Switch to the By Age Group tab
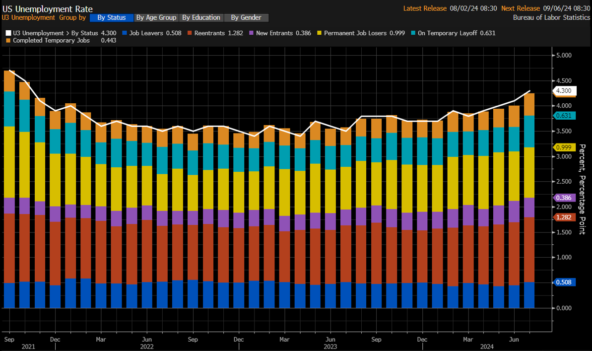This screenshot has height=351, width=592. click(x=156, y=17)
